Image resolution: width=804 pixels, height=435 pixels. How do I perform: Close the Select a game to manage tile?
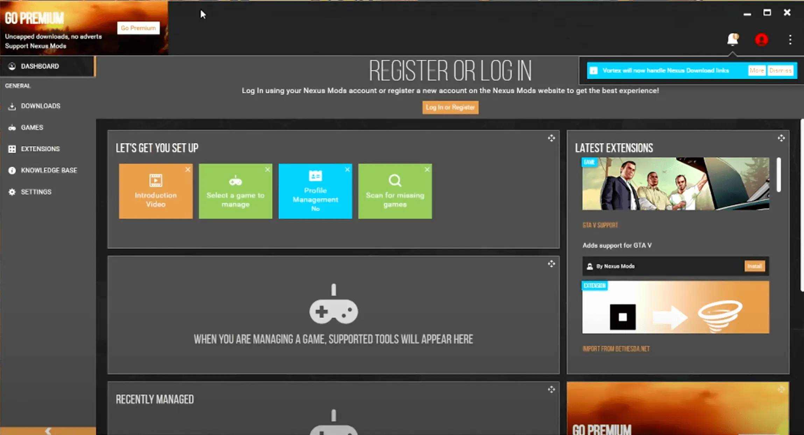pos(268,169)
